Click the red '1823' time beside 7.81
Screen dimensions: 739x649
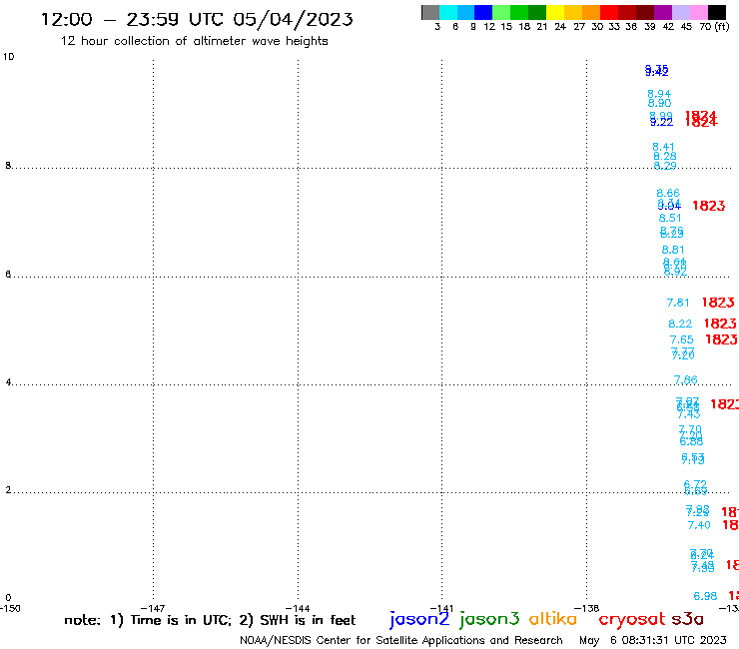(718, 303)
